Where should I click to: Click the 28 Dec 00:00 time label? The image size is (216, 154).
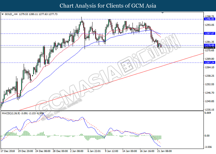(60, 151)
